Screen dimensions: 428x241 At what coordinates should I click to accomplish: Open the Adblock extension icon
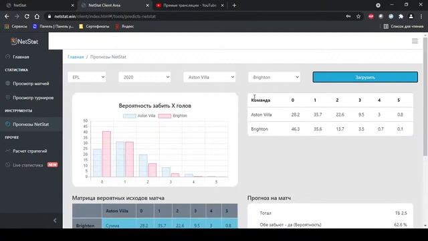tap(370, 16)
